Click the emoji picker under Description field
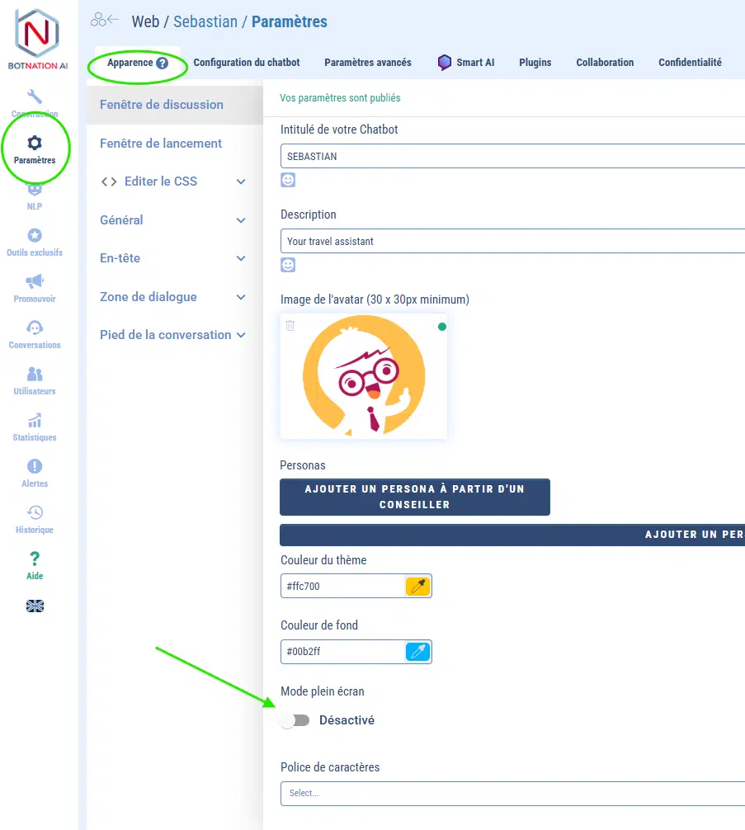Viewport: 745px width, 830px height. coord(288,265)
